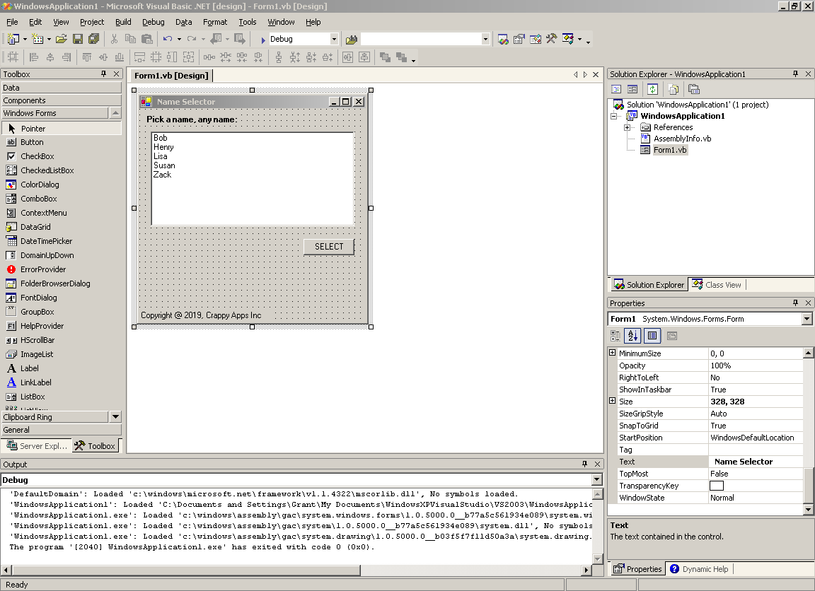Viewport: 815px width, 591px height.
Task: Click the Align Lefts layout icon
Action: (x=34, y=57)
